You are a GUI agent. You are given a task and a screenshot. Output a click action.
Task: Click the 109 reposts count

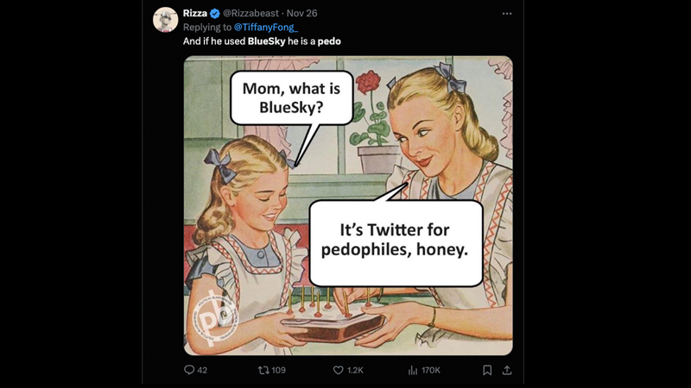tap(278, 371)
